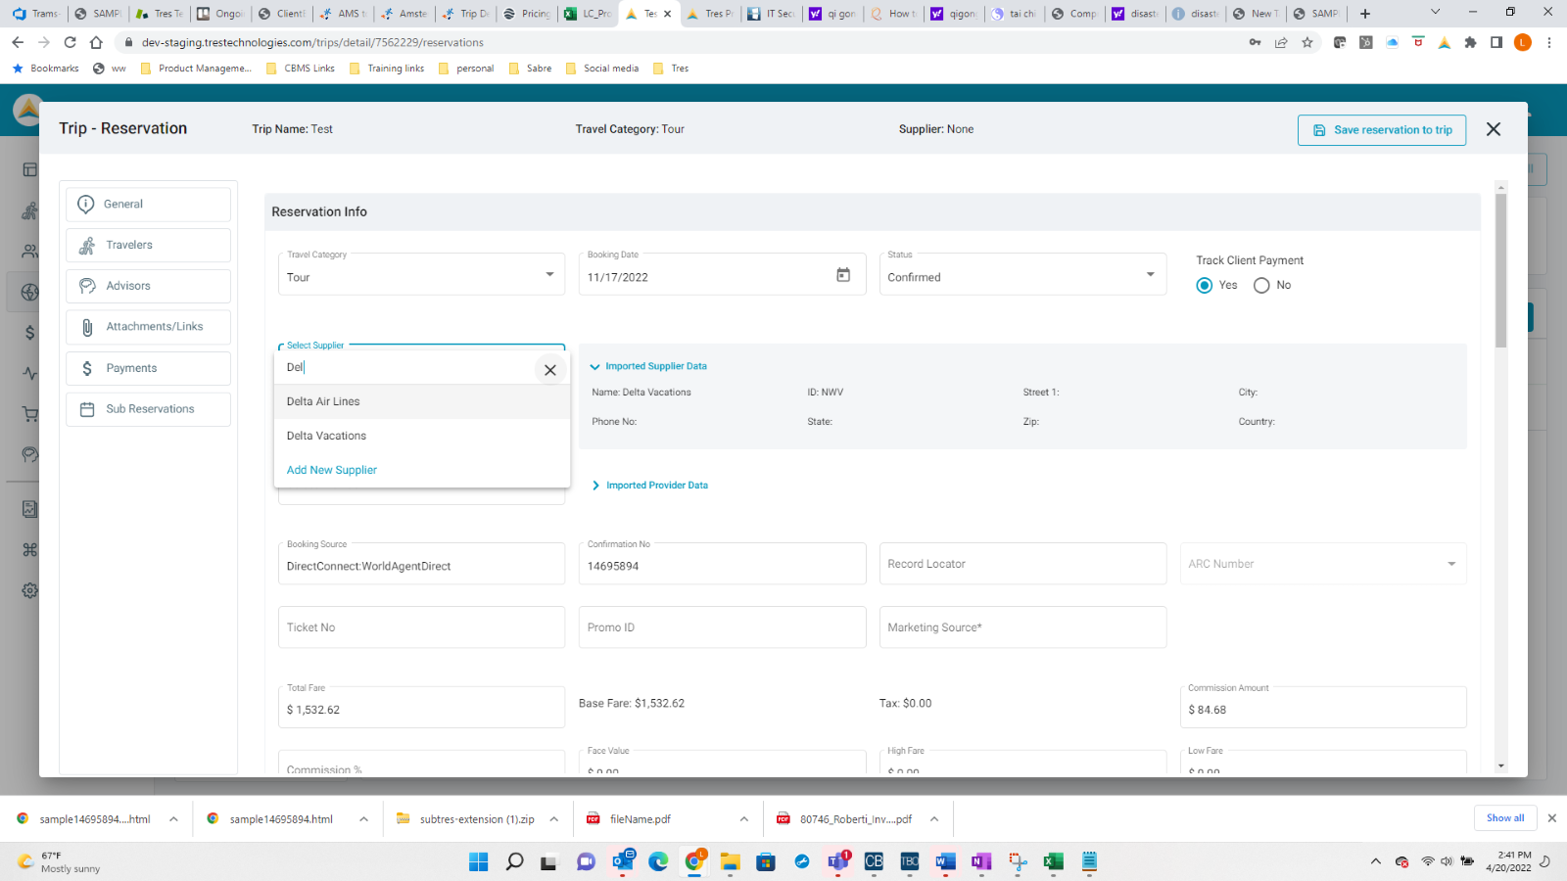Click the Promo ID field
Viewport: 1567px width, 881px height.
[722, 627]
